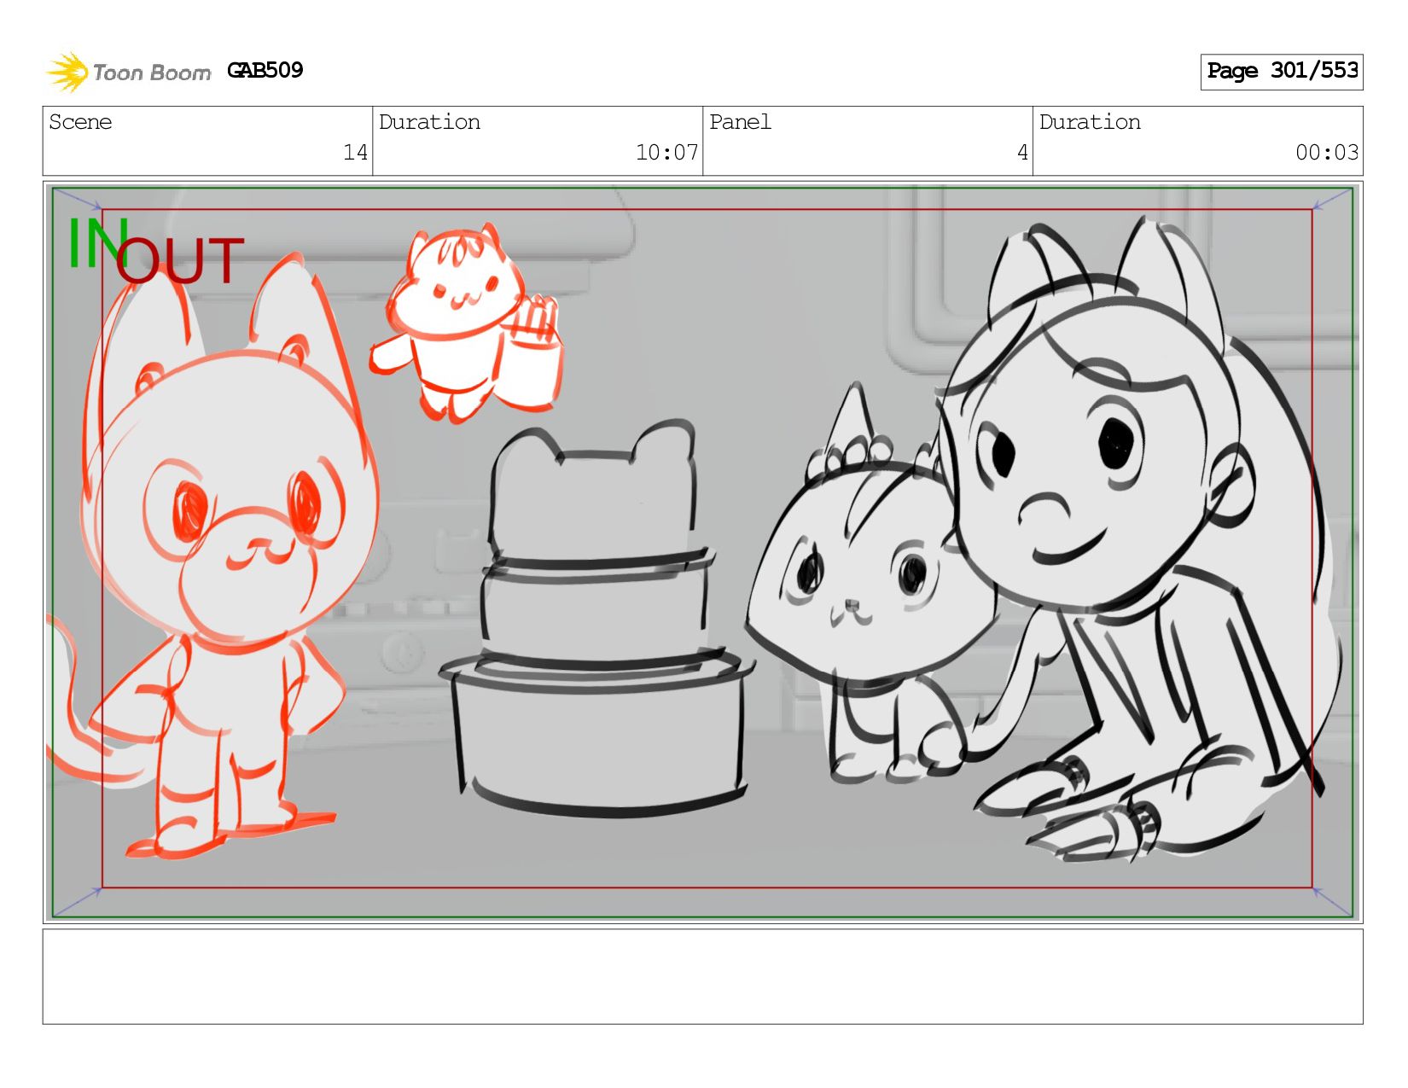Click the storyboard panel cake drawing

(596, 618)
